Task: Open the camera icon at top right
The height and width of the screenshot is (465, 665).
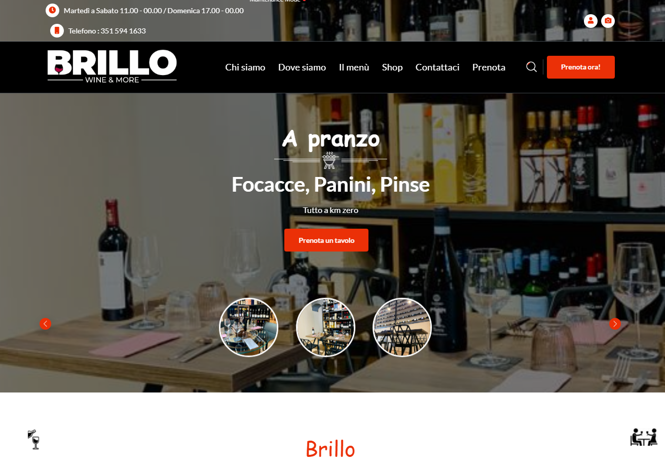Action: 608,21
